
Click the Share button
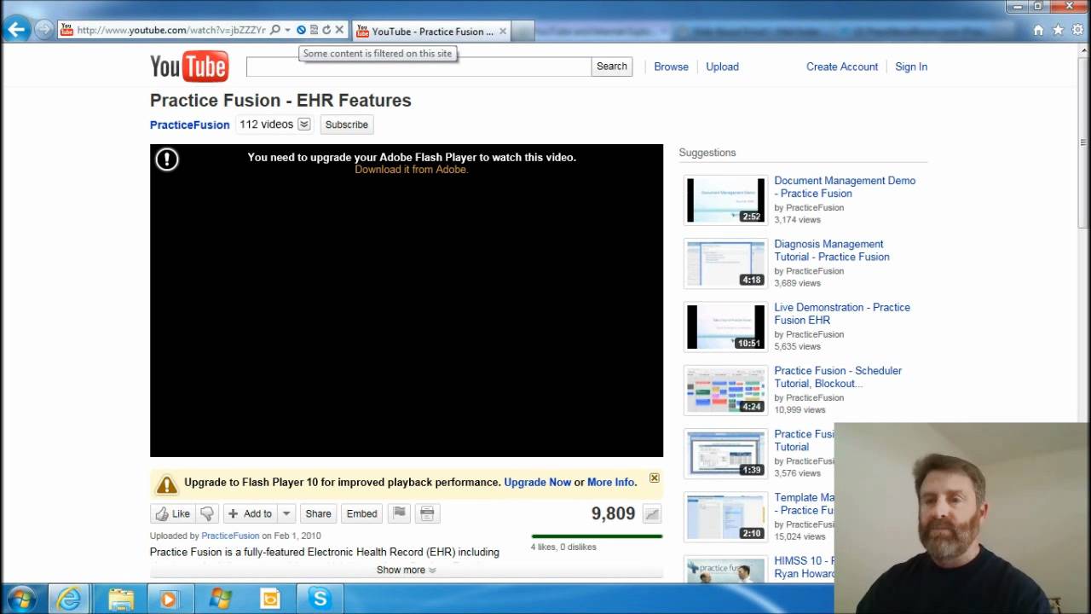[x=318, y=513]
